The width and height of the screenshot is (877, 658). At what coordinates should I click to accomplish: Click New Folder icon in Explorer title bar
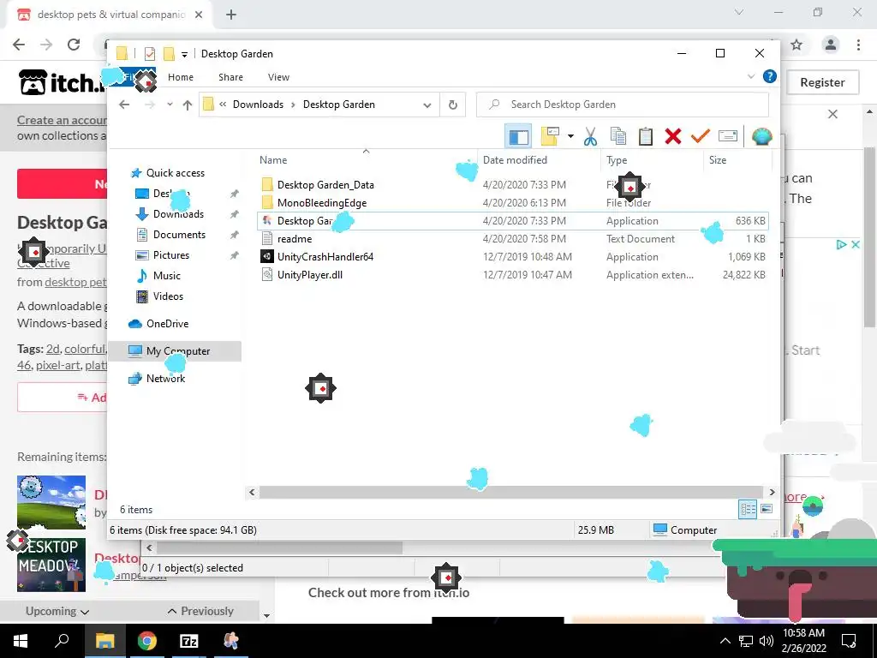pyautogui.click(x=169, y=54)
